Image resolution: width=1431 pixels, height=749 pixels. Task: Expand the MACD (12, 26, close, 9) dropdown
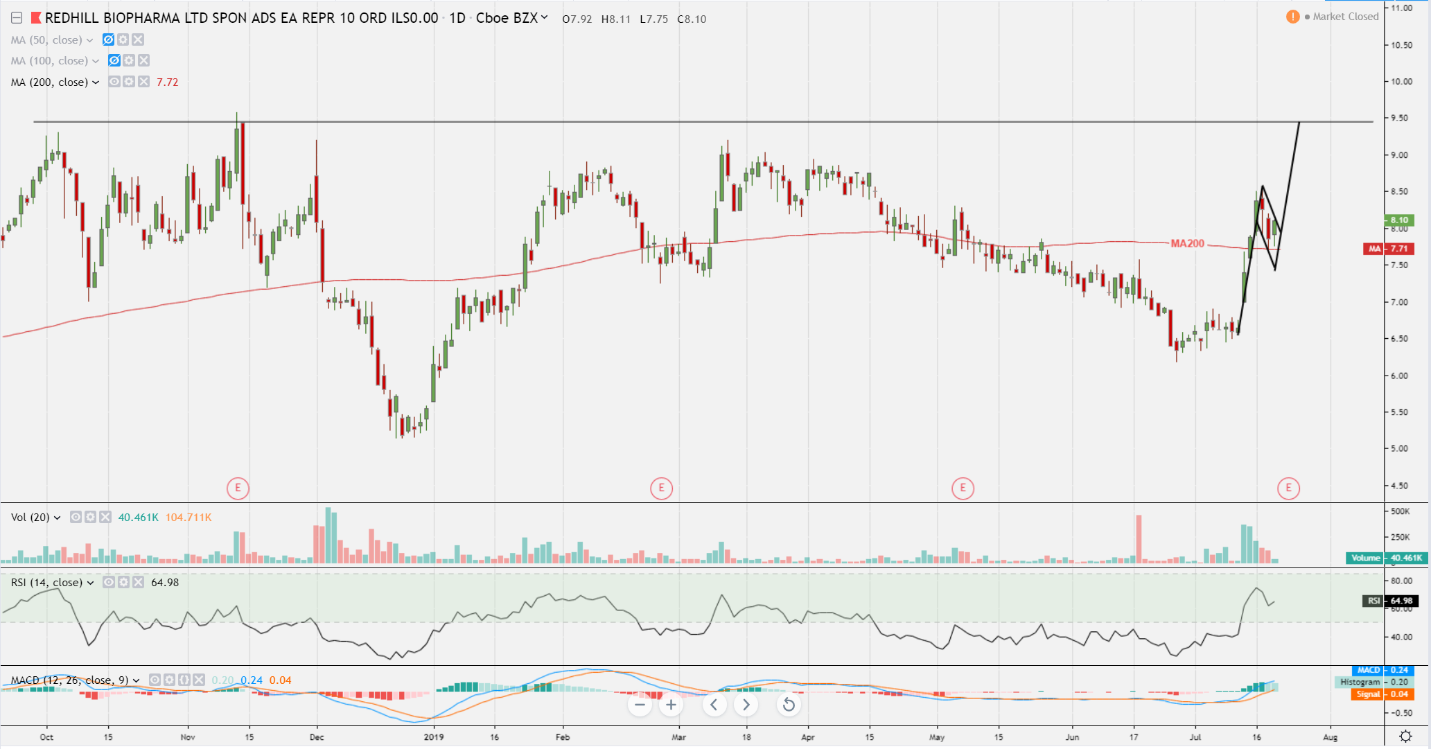click(x=137, y=680)
